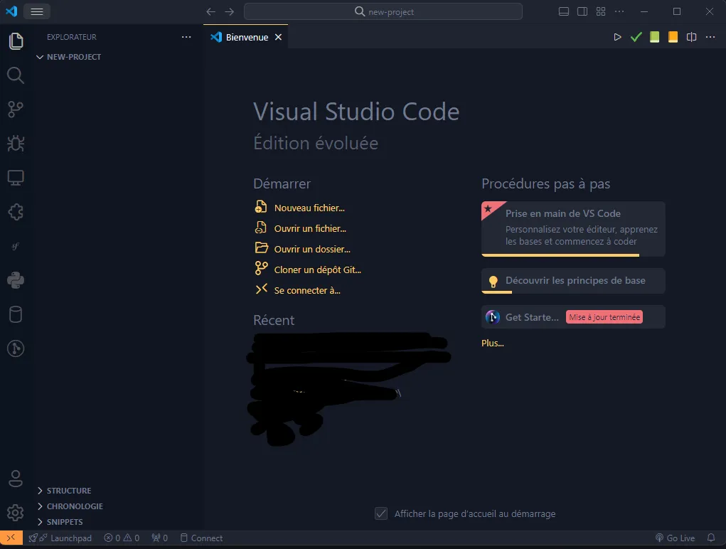This screenshot has height=549, width=726.
Task: Click the remote window indicator in status bar
Action: tap(11, 538)
